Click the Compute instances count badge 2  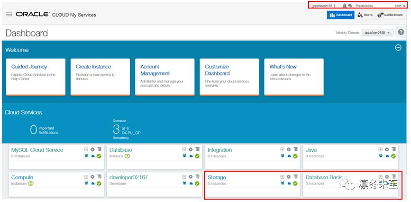click(31, 184)
